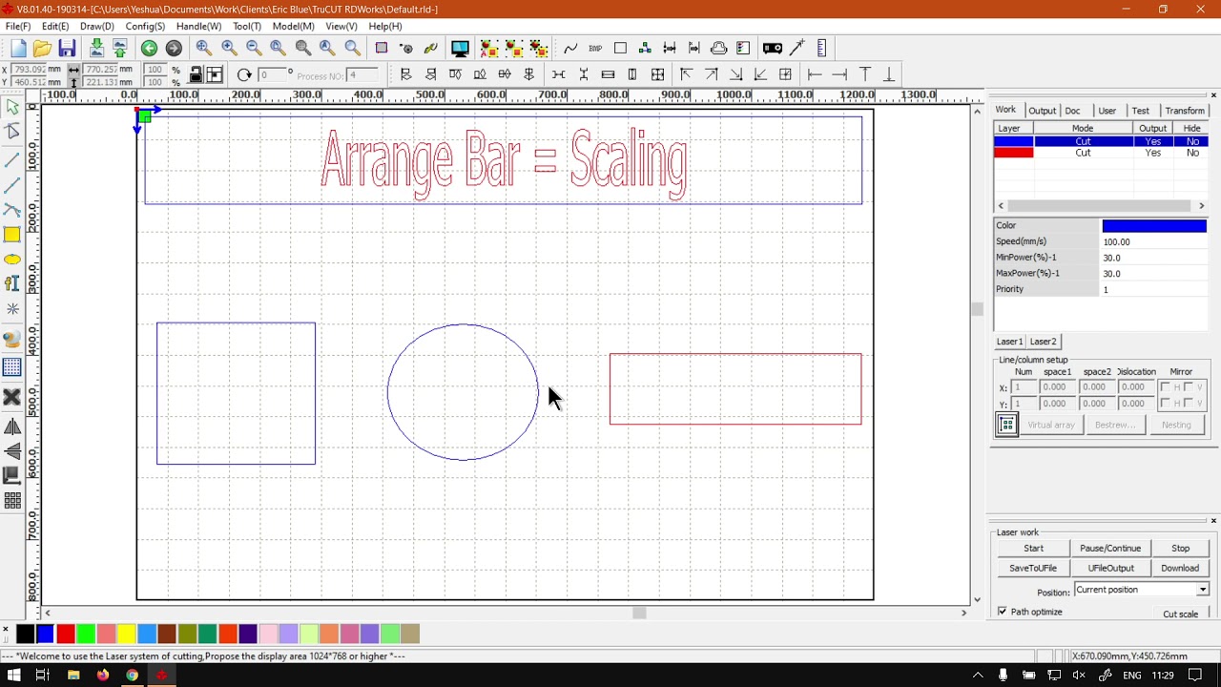Select the text tool in left toolbar

(x=12, y=283)
